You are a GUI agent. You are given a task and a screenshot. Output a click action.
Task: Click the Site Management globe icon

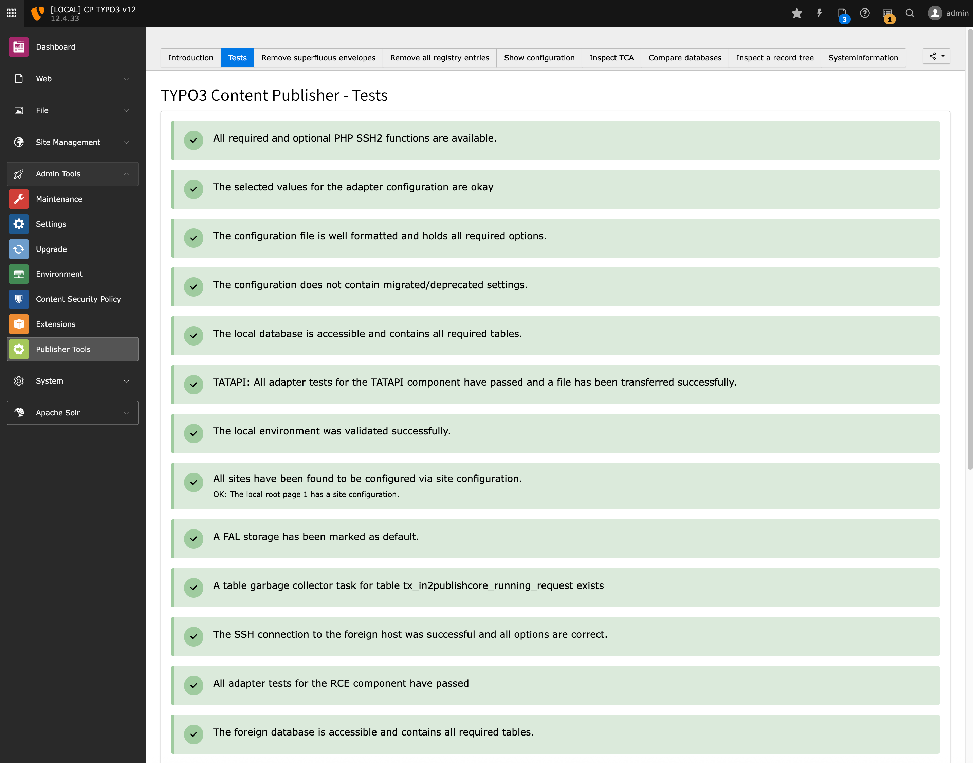pyautogui.click(x=19, y=142)
